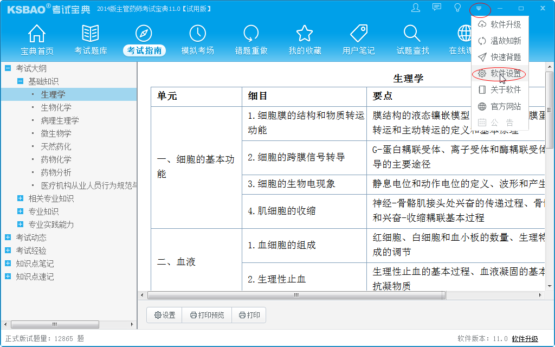Click the 打印预览 button
This screenshot has width=555, height=347.
pyautogui.click(x=206, y=315)
